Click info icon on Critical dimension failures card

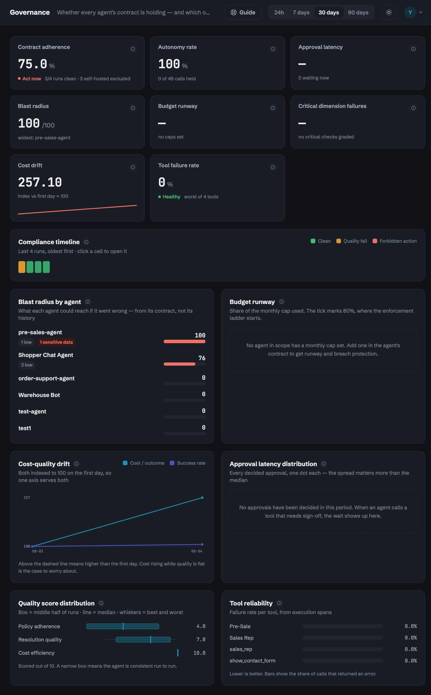(413, 108)
